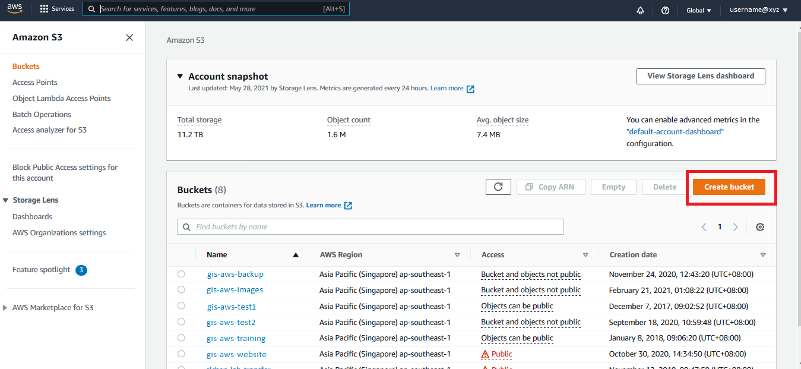
Task: Open the gis-aws-test1 bucket link
Action: pos(232,307)
